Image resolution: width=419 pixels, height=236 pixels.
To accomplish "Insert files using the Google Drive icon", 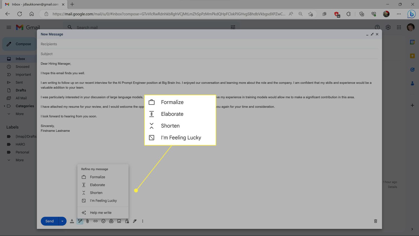I will [x=111, y=221].
